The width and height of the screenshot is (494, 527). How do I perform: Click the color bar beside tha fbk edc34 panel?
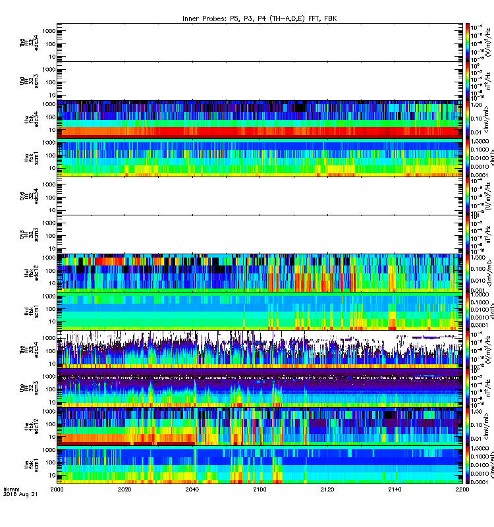[x=468, y=120]
